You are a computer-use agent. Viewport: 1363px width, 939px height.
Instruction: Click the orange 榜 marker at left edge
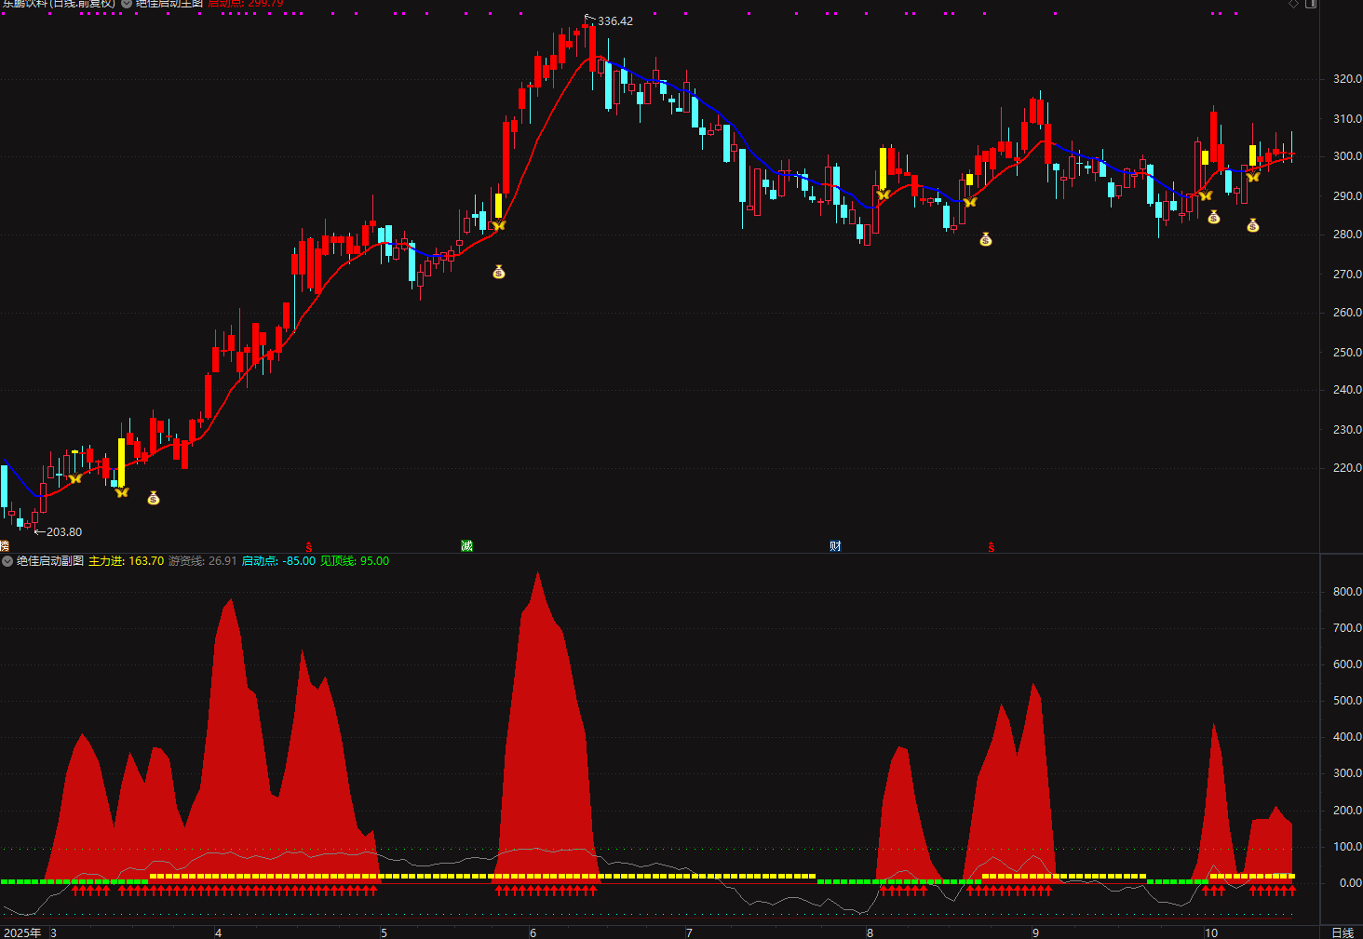coord(4,546)
